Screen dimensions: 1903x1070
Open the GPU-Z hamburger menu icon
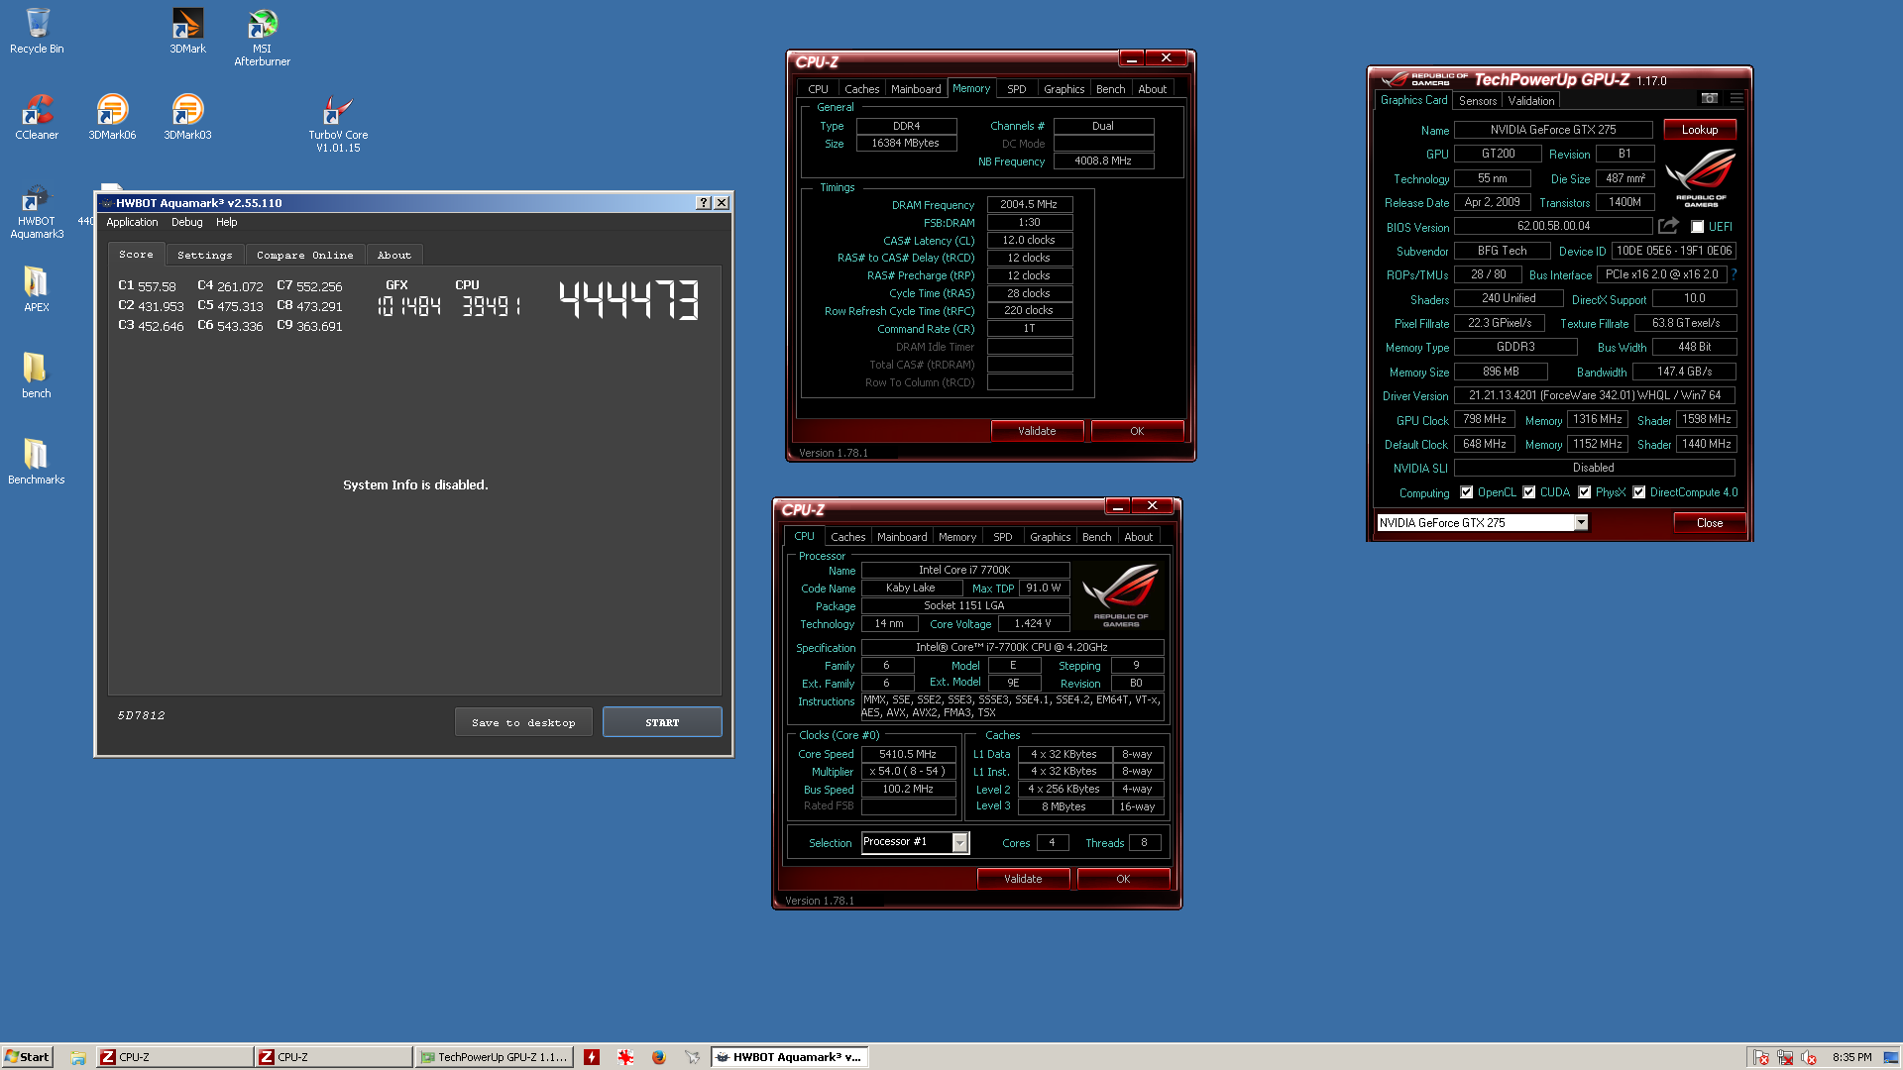pos(1736,98)
